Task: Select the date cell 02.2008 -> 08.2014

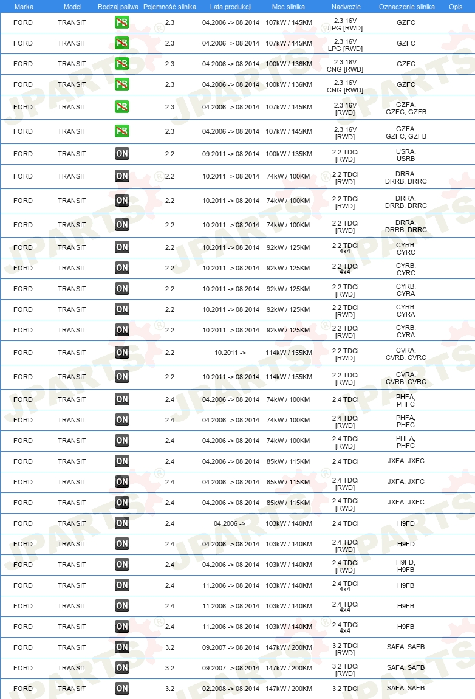Action: pos(230,689)
